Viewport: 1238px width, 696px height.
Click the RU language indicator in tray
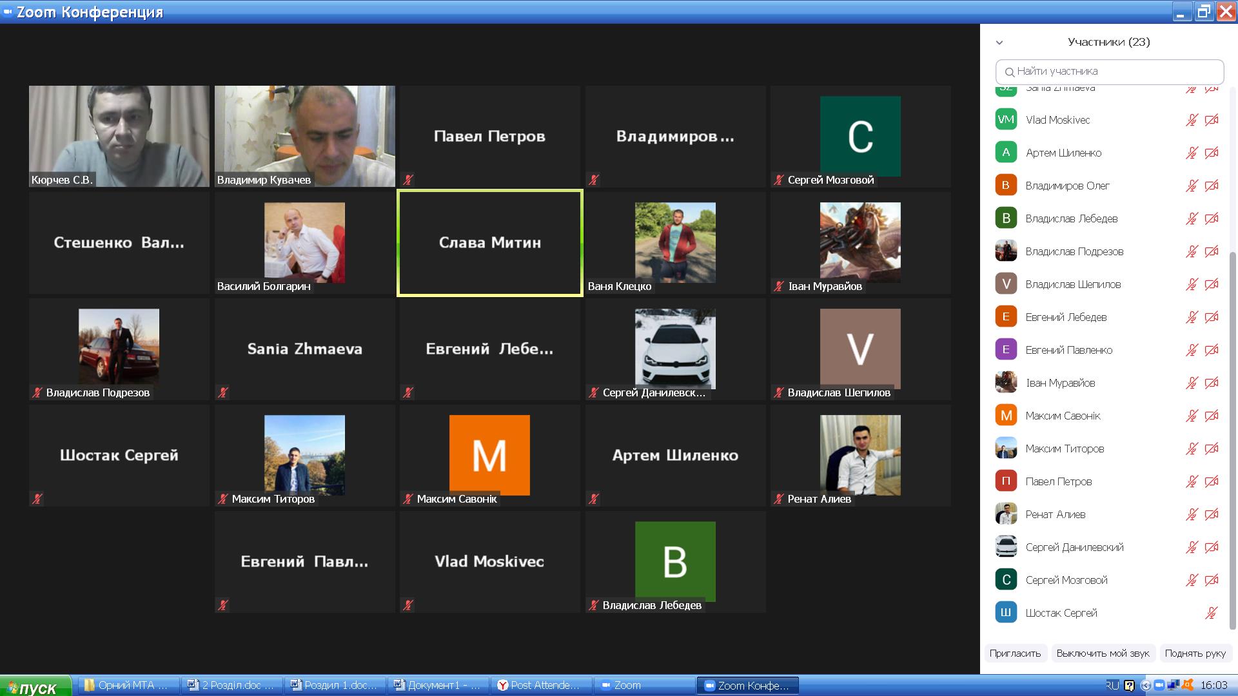click(1112, 685)
